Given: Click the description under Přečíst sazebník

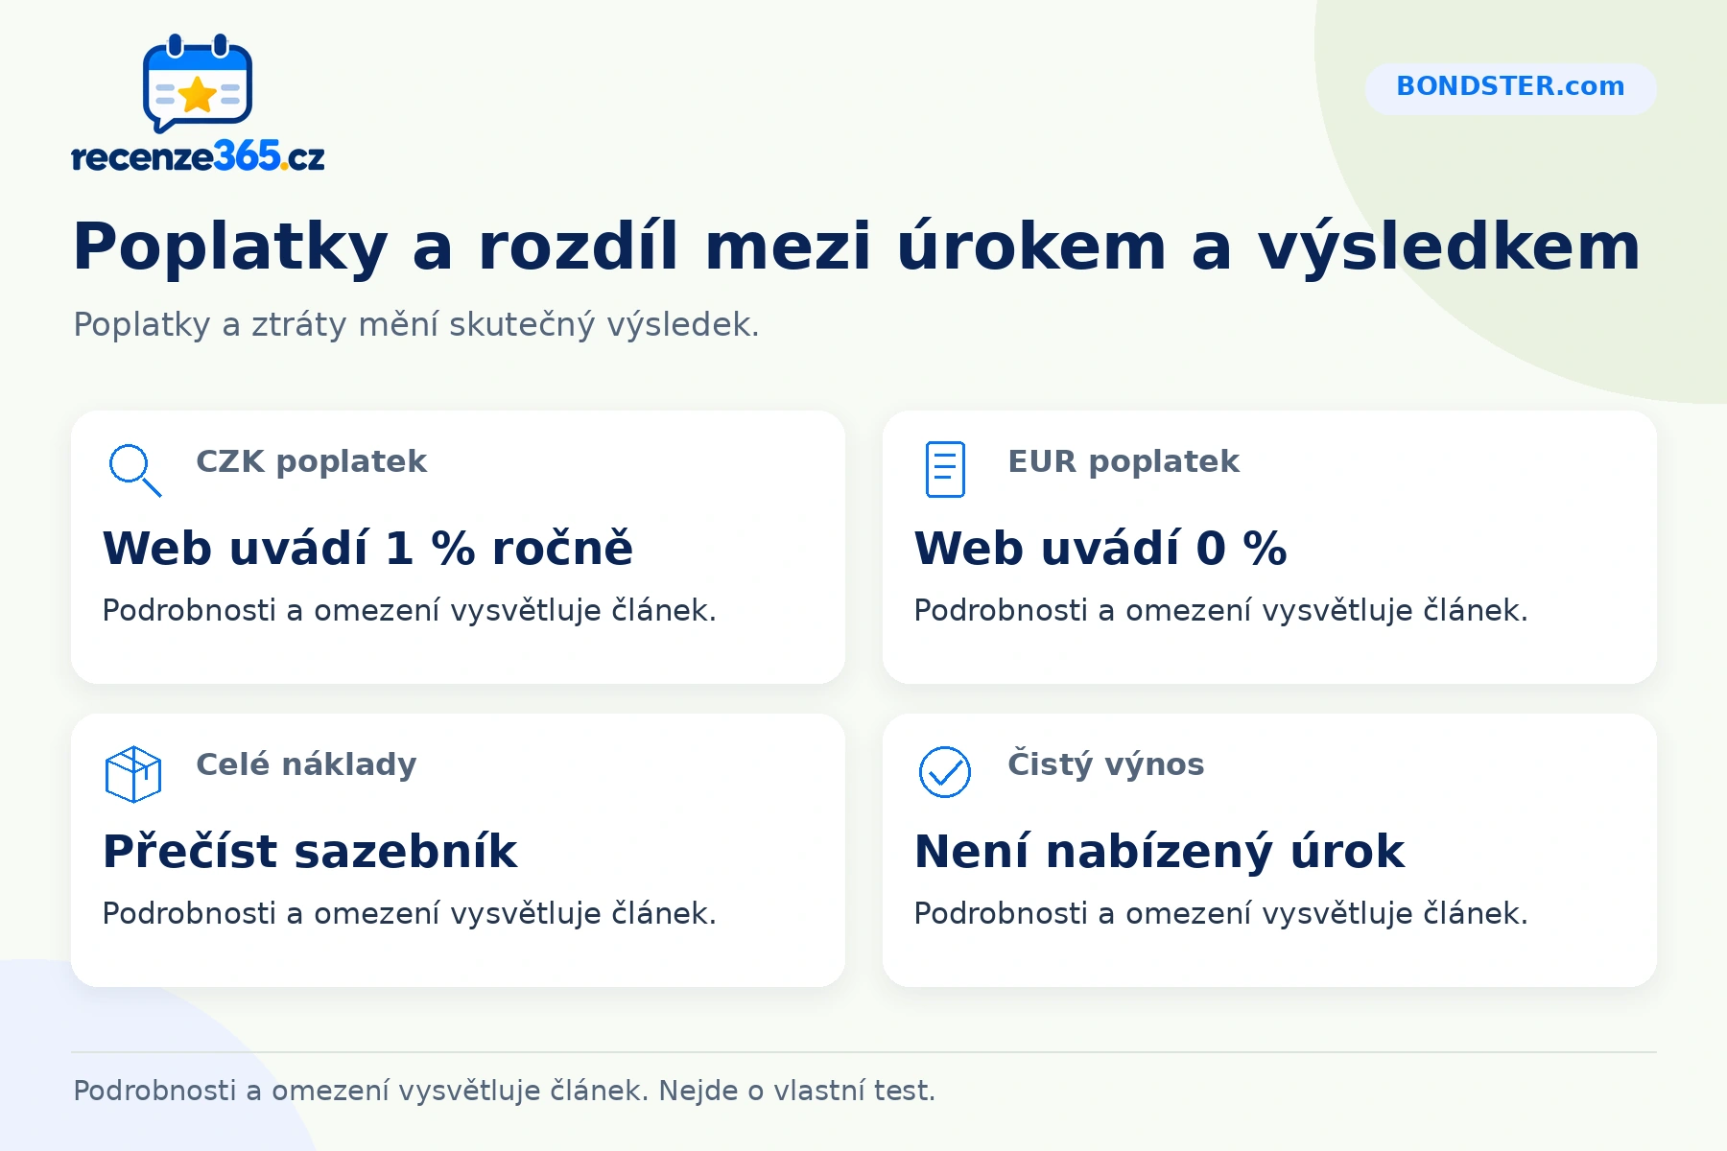Looking at the screenshot, I should (410, 913).
